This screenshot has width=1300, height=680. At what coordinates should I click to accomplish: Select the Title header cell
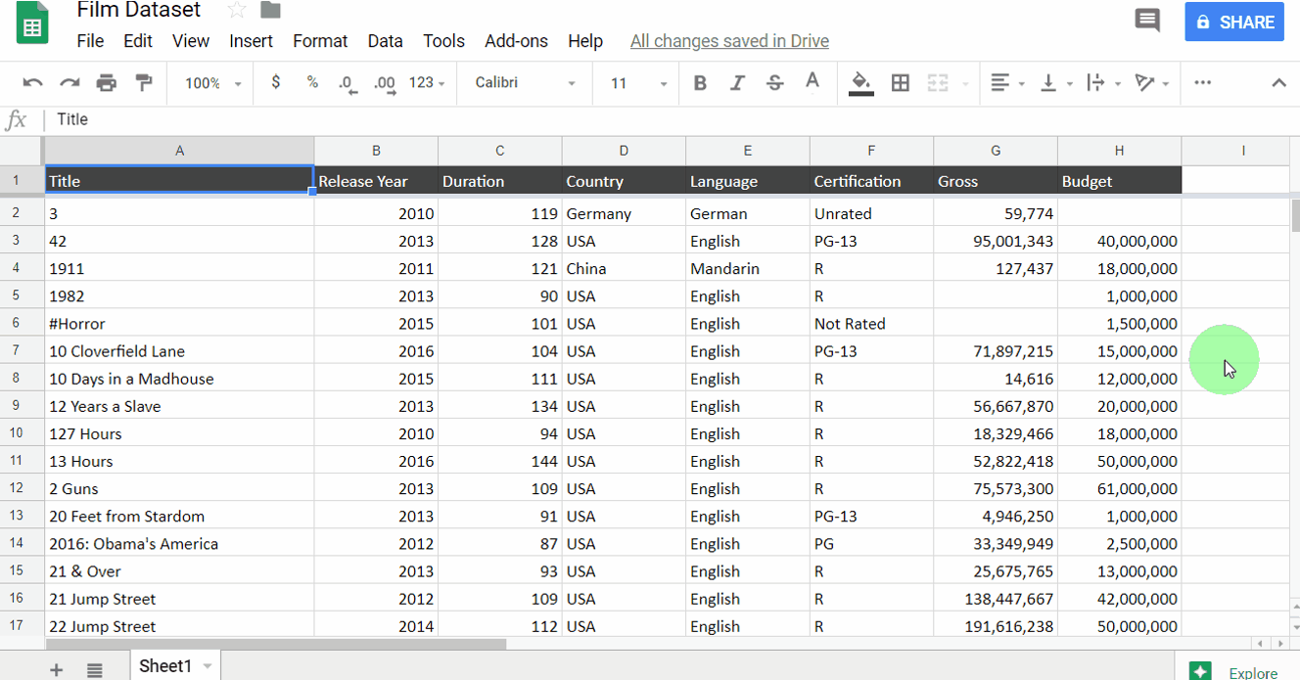(179, 180)
